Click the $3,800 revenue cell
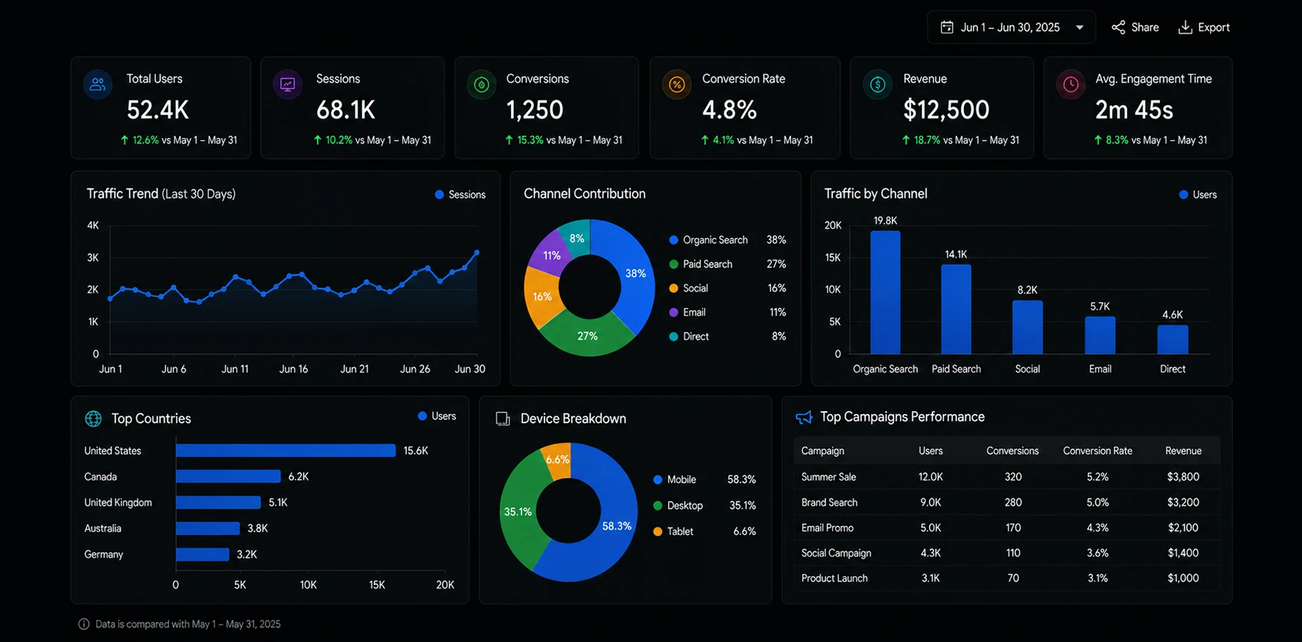 pyautogui.click(x=1183, y=477)
